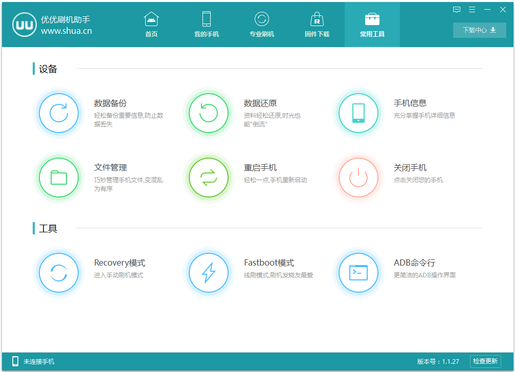Launch the 文件管理 file manager

point(59,177)
